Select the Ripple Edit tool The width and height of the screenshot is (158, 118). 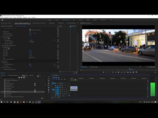coord(49,81)
